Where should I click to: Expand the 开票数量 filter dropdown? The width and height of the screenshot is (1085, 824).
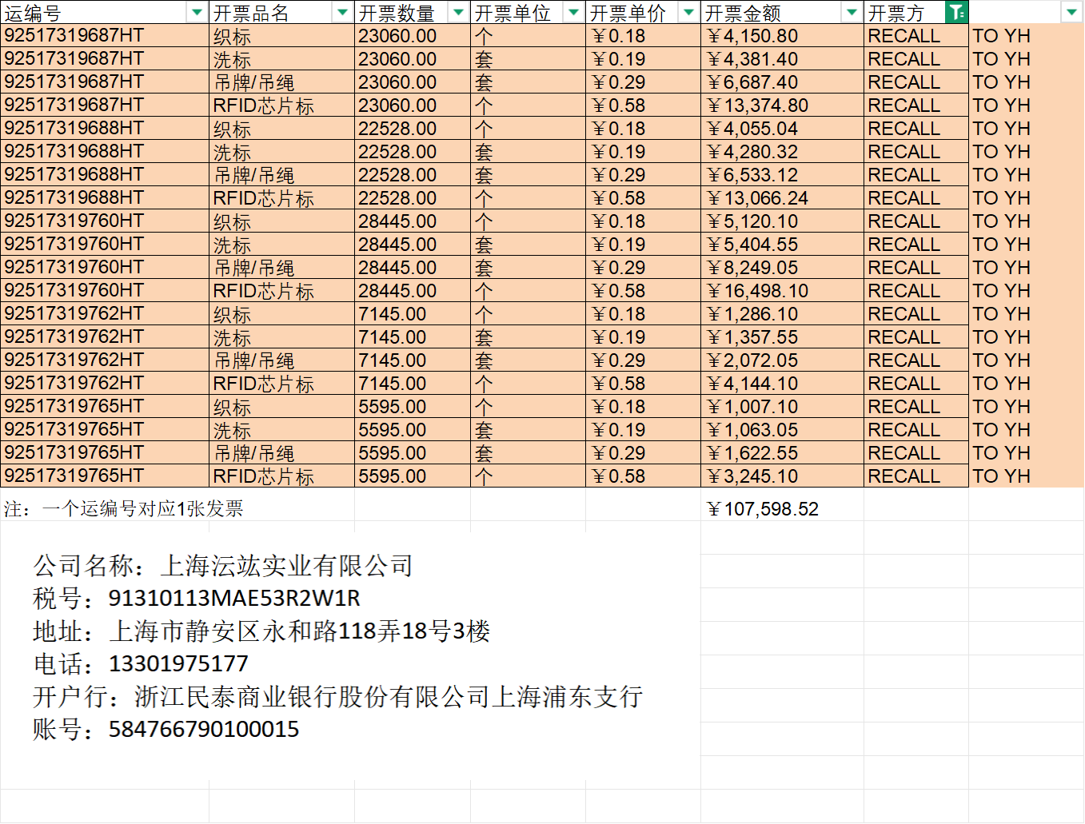pos(458,12)
